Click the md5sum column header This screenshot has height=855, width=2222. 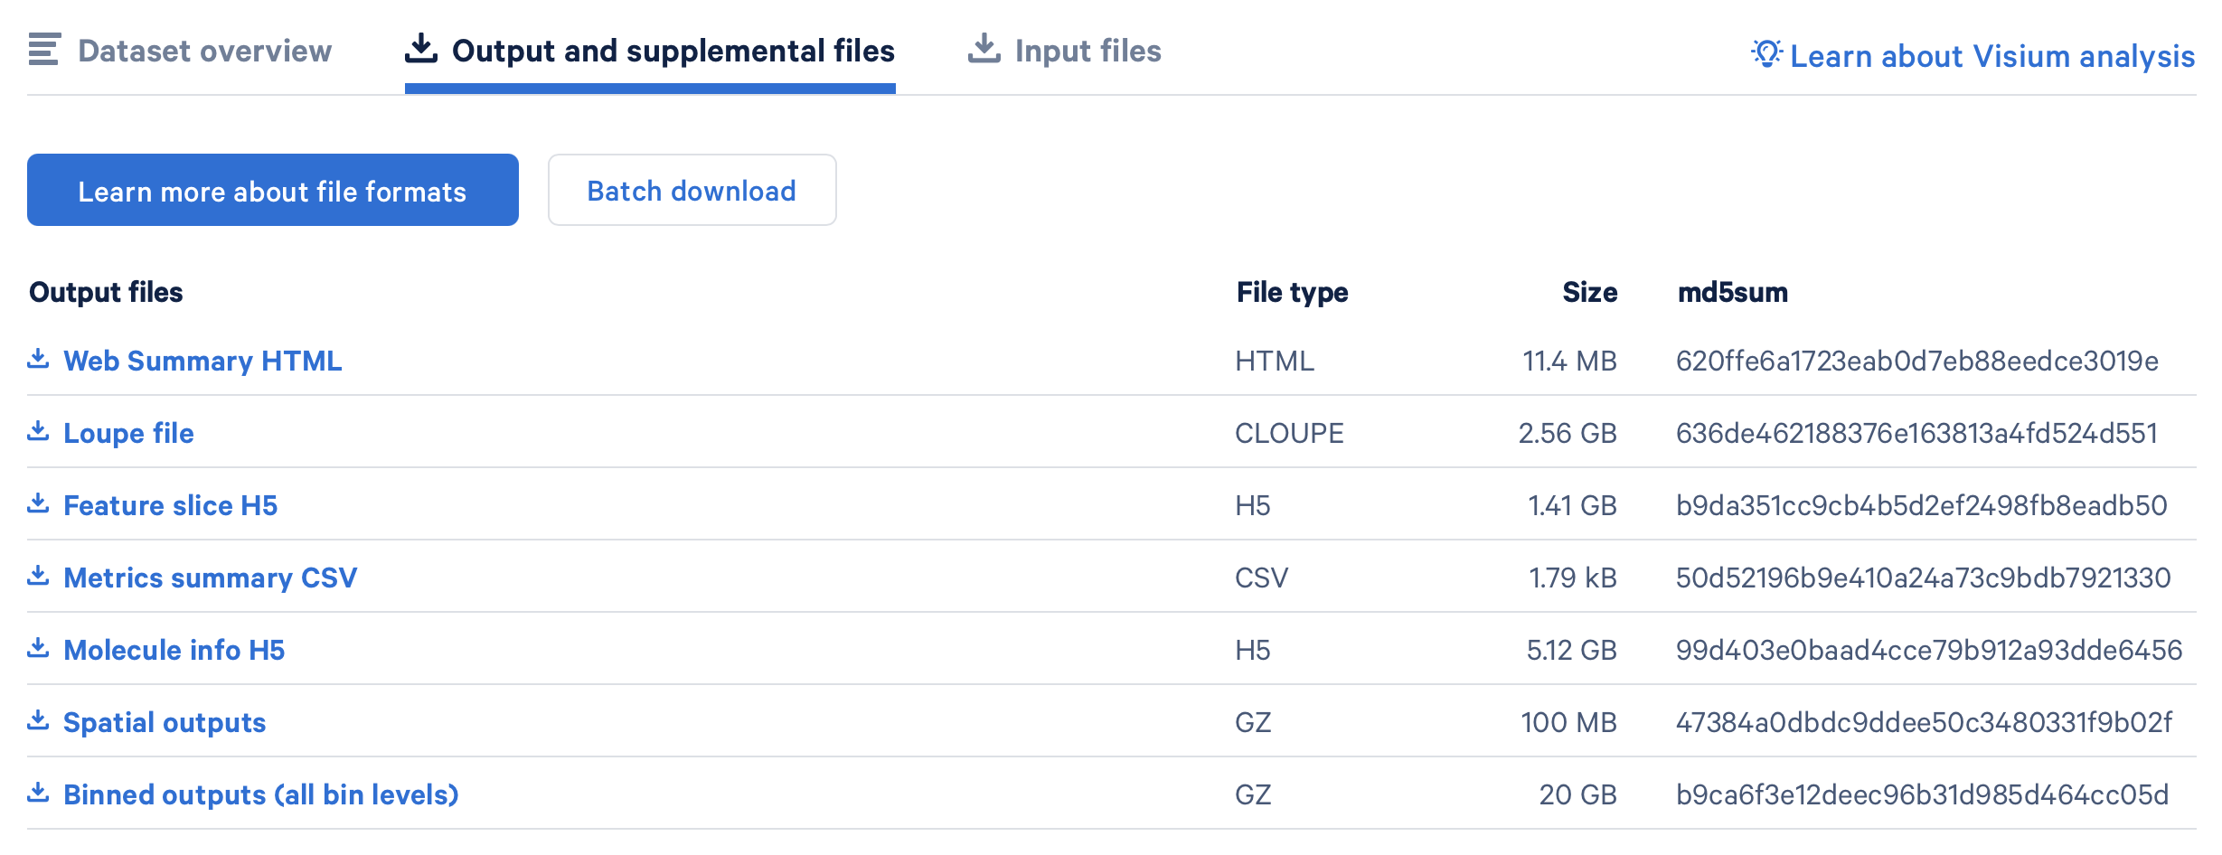pos(1733,292)
